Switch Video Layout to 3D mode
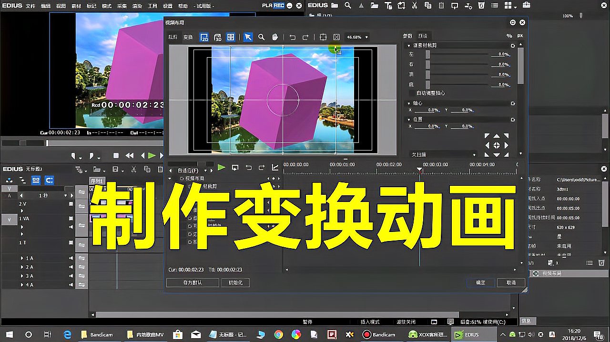 (x=217, y=37)
